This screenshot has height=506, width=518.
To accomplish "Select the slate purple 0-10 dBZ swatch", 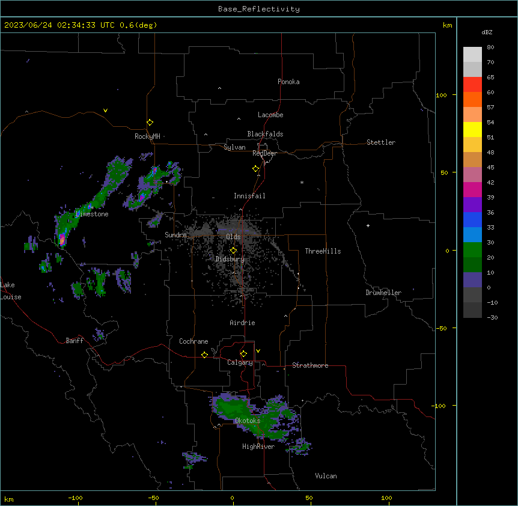I will tap(472, 280).
